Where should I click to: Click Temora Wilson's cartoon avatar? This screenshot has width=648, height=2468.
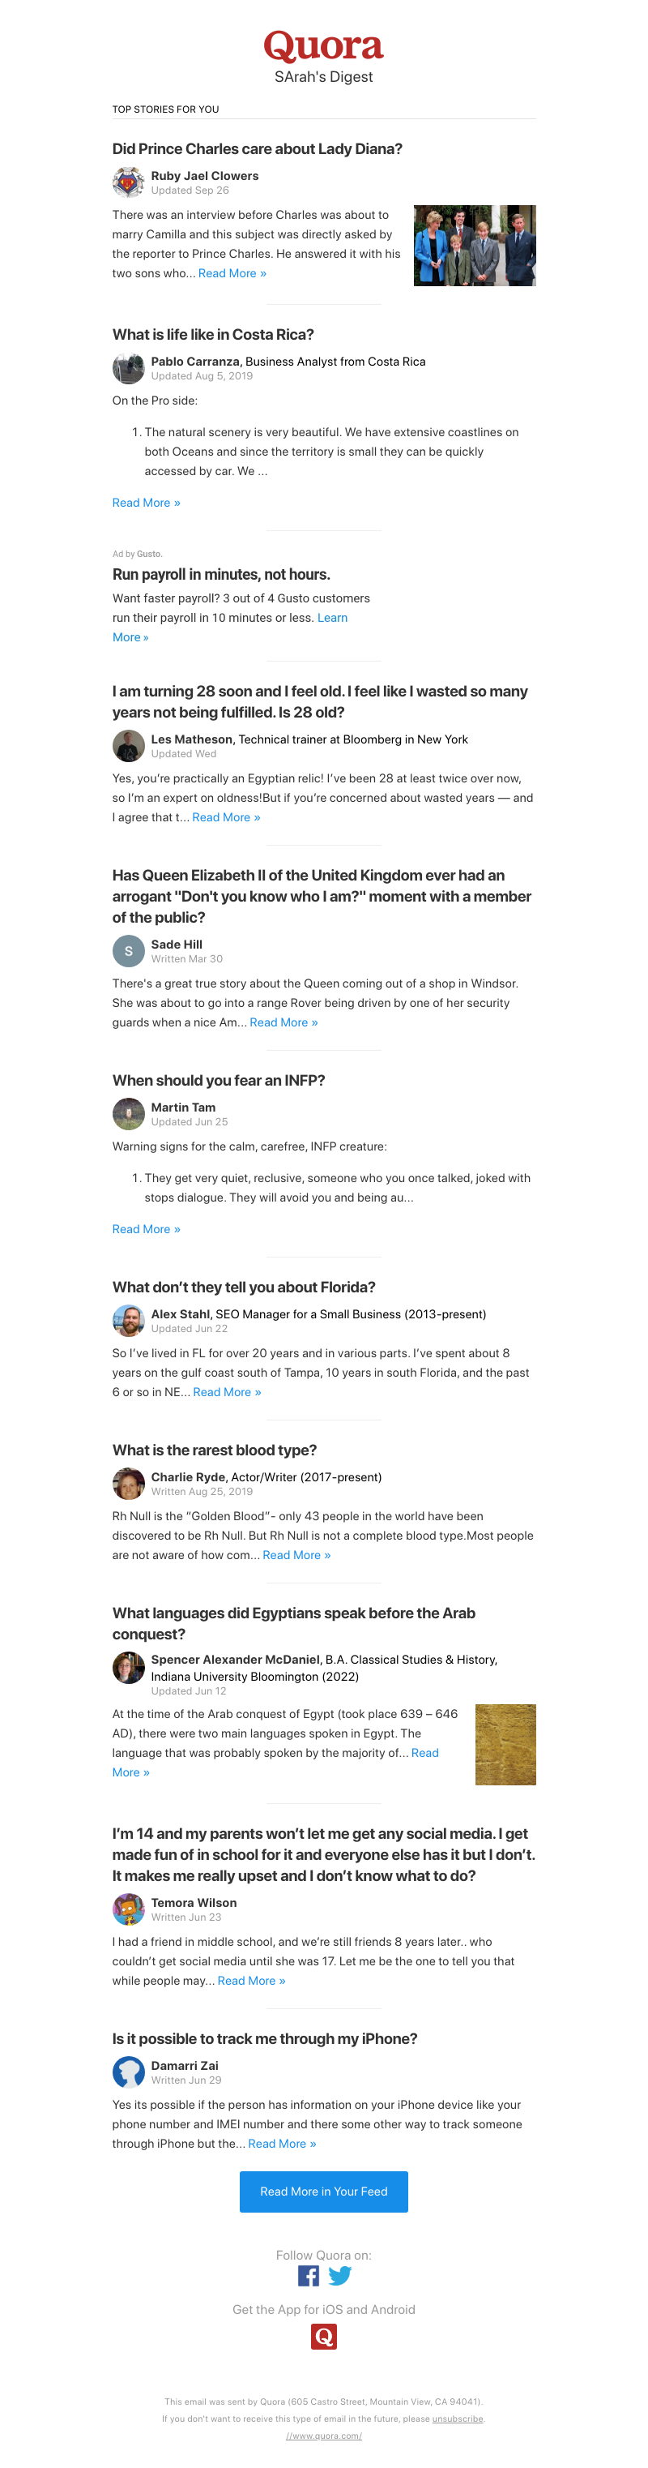[x=128, y=1909]
